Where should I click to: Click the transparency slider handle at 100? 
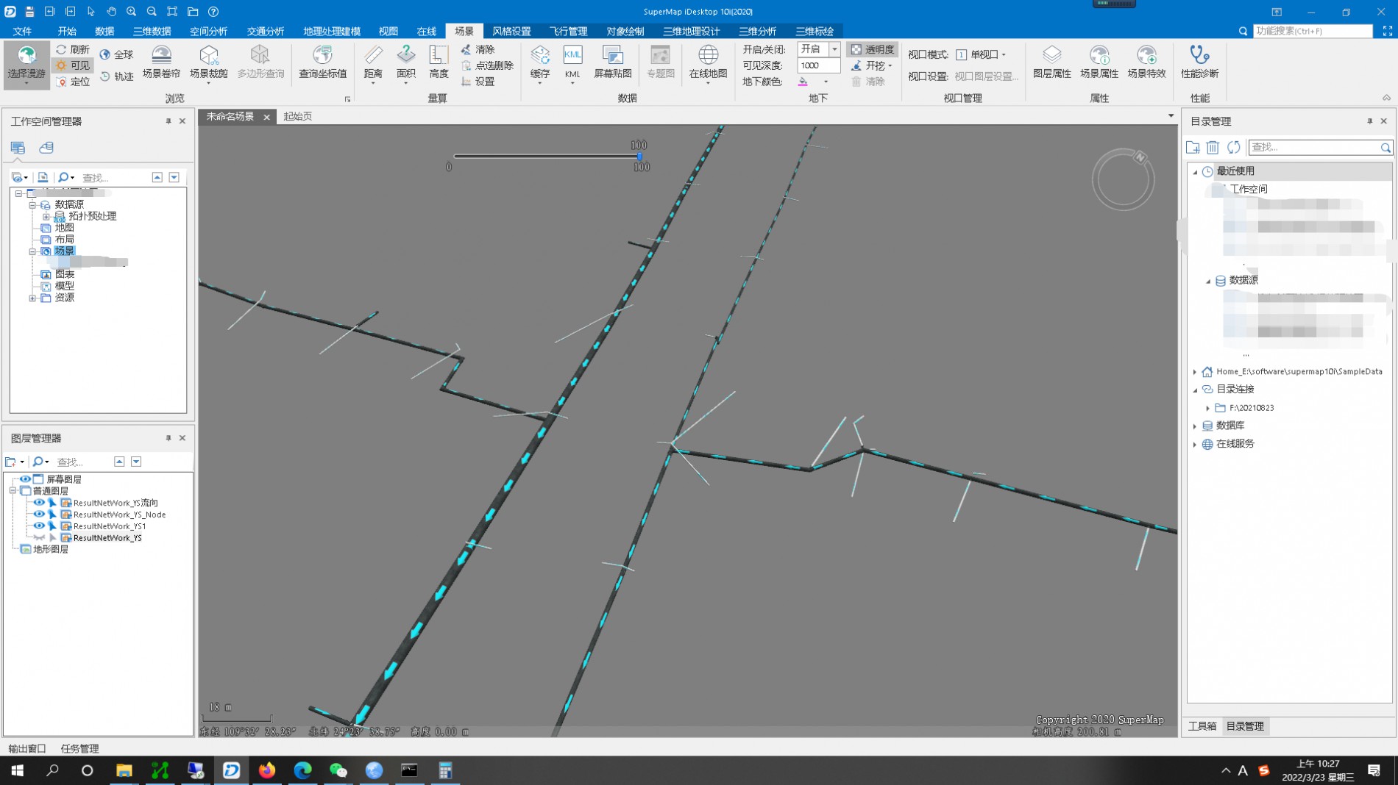point(639,156)
